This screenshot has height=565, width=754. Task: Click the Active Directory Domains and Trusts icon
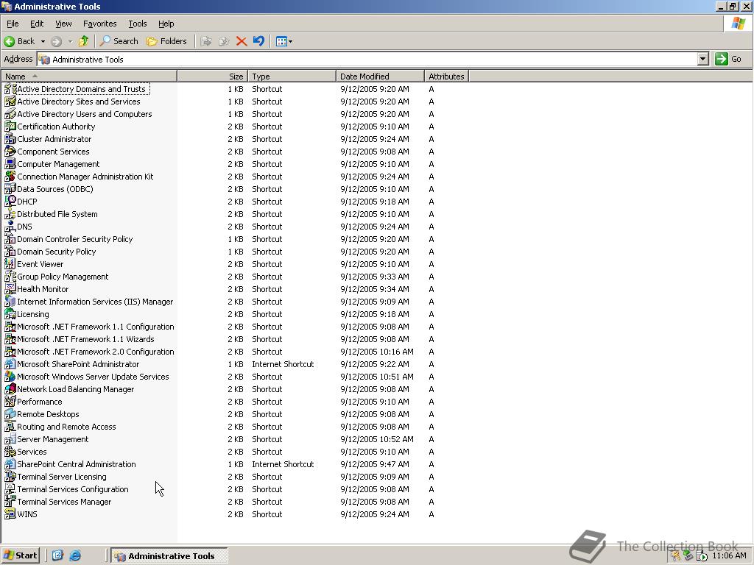click(10, 89)
